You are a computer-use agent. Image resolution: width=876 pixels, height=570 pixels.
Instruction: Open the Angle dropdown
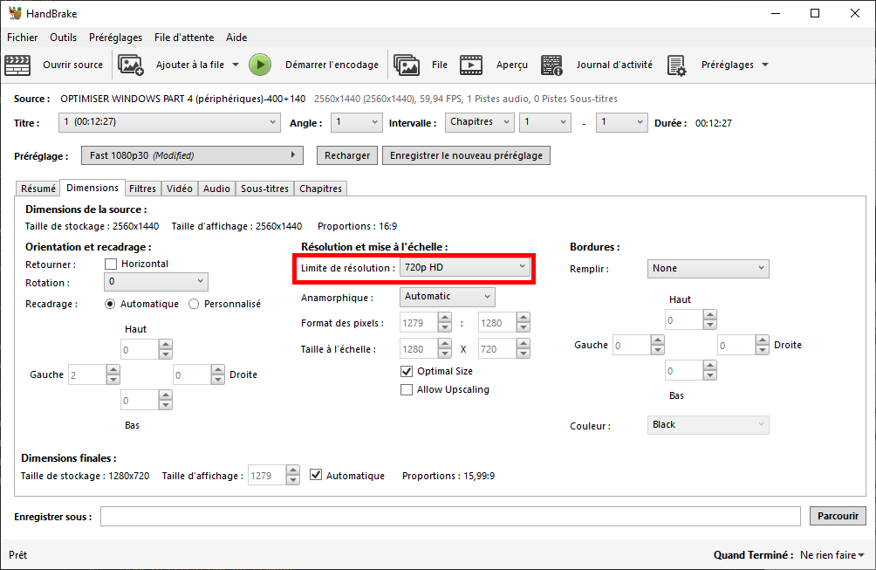coord(357,122)
